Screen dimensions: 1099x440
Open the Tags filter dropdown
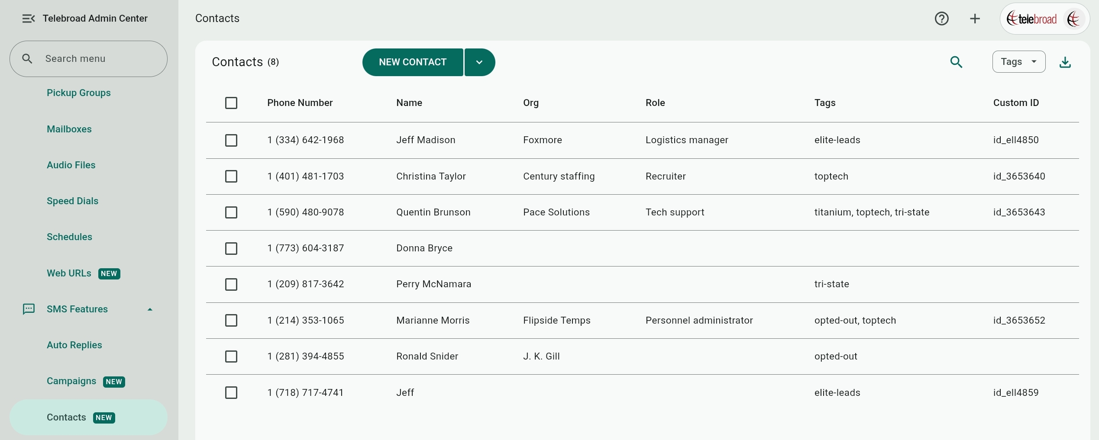point(1018,62)
